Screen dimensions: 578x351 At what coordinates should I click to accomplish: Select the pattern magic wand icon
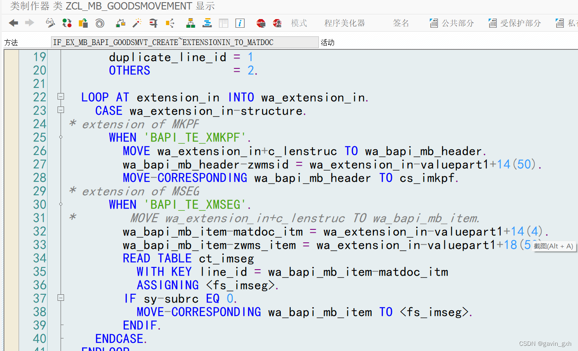click(x=138, y=23)
